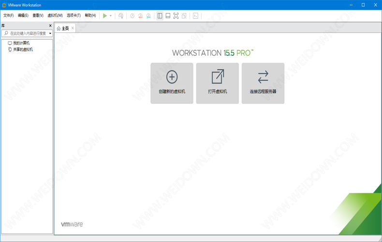This screenshot has width=382, height=242.
Task: Expand the power options dropdown arrow
Action: click(x=111, y=15)
